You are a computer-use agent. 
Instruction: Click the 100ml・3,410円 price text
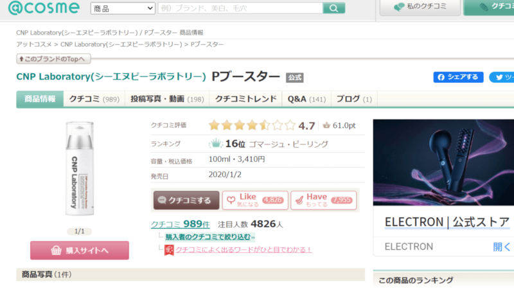point(236,159)
